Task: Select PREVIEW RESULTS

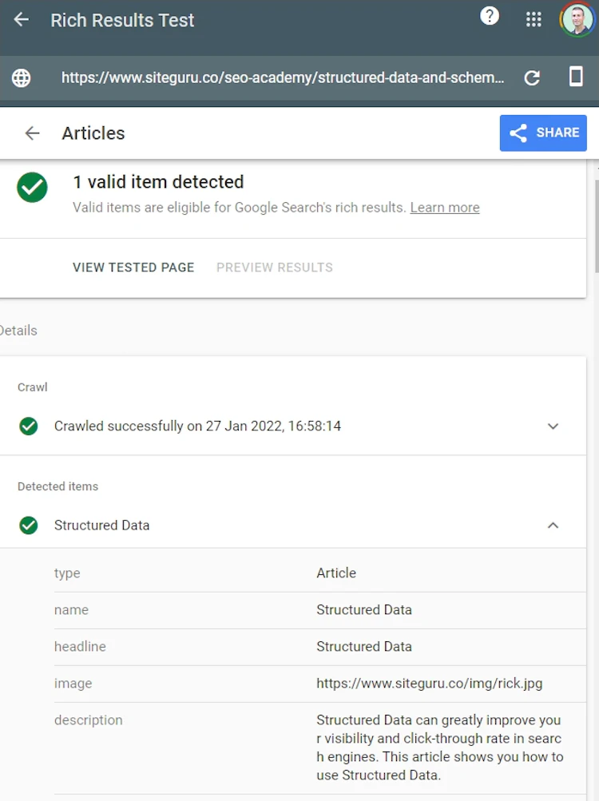Action: pos(275,268)
